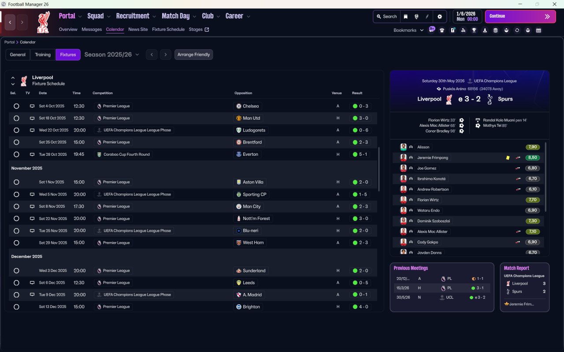Screen dimensions: 564x352
Task: Click the stacked coins icon in the bookmarks bar
Action: 496,30
